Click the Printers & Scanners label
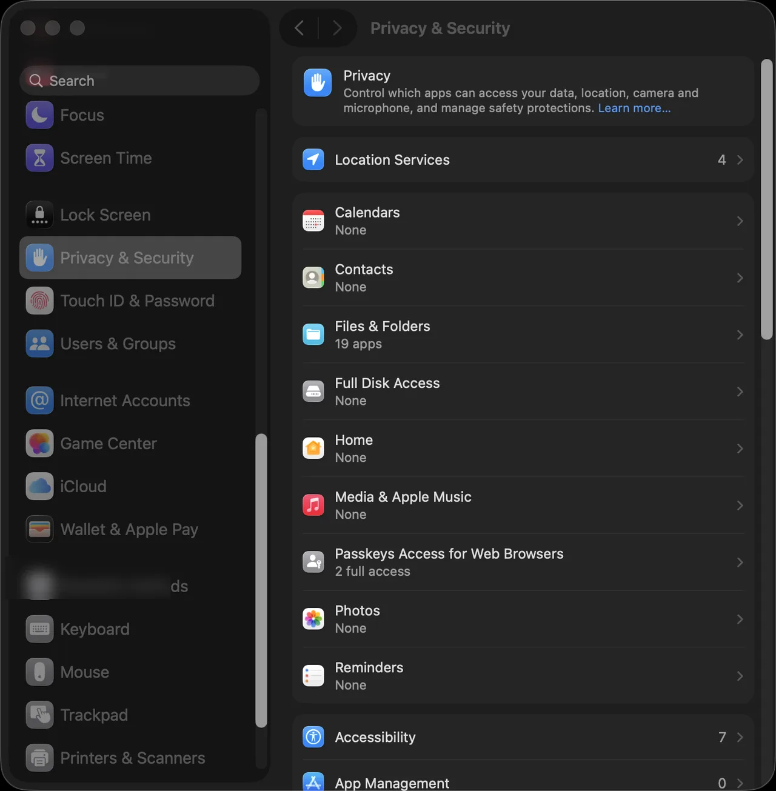The image size is (776, 791). (x=133, y=758)
